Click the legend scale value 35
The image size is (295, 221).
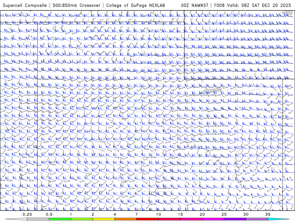pyautogui.click(x=268, y=214)
